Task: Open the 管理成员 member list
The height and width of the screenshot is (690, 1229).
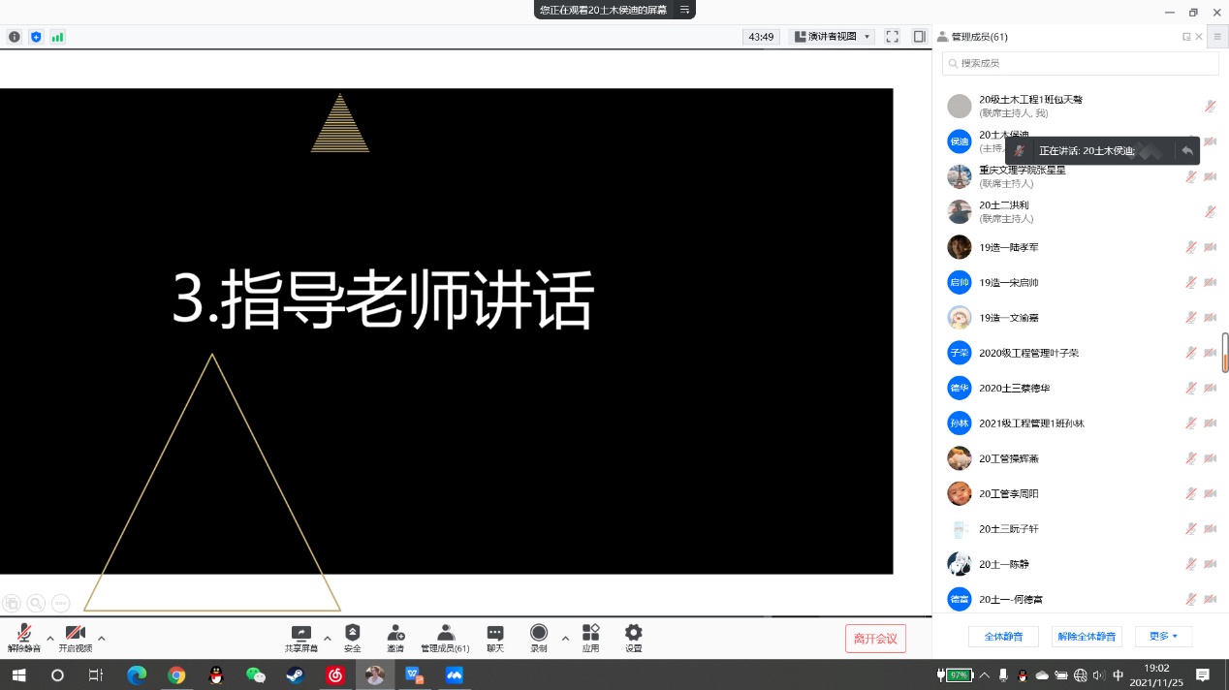Action: pyautogui.click(x=445, y=637)
